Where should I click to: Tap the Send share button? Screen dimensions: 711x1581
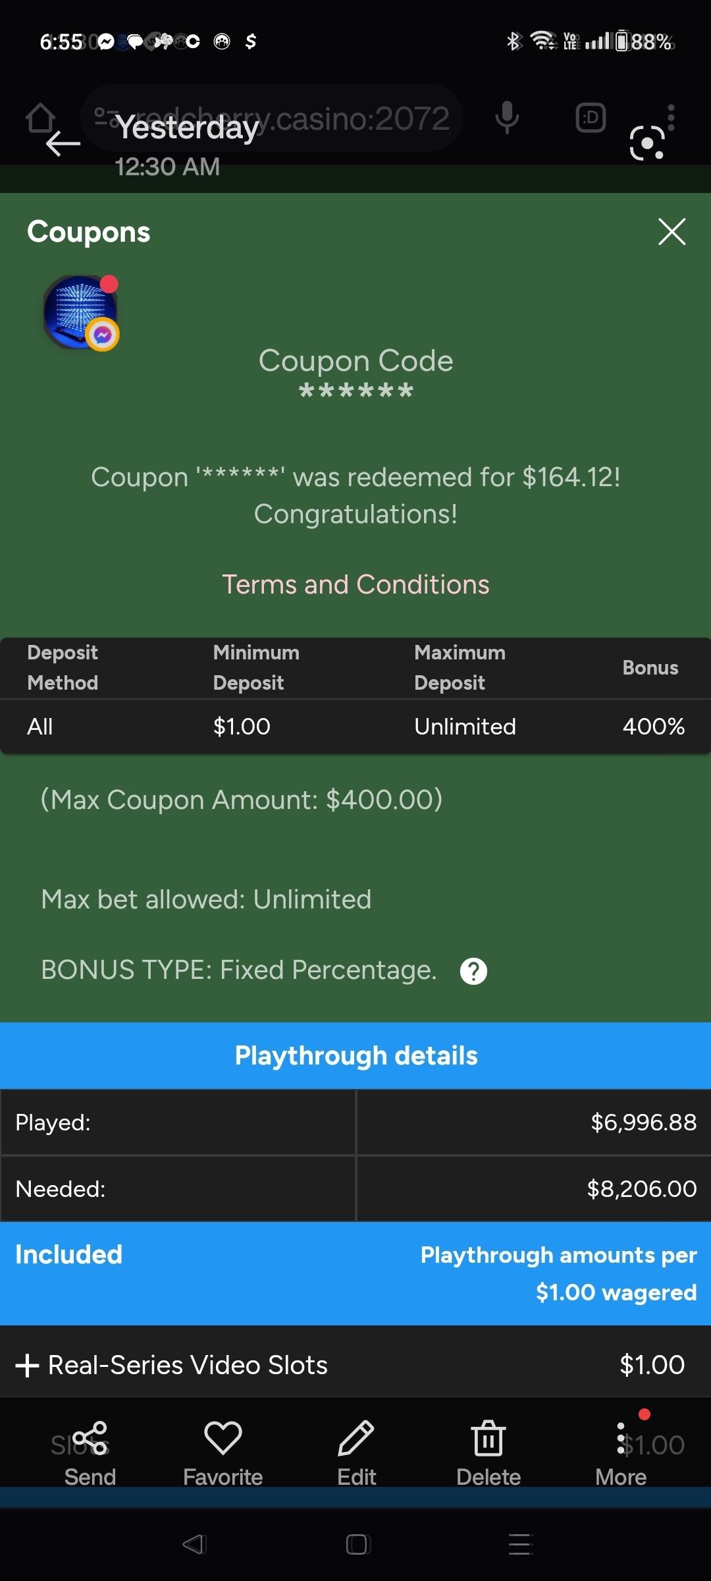[90, 1454]
